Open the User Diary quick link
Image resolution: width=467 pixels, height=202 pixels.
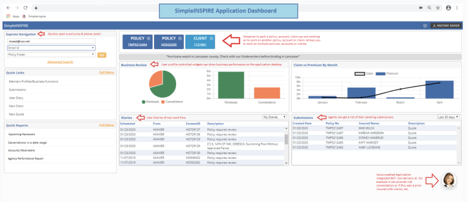(16, 98)
